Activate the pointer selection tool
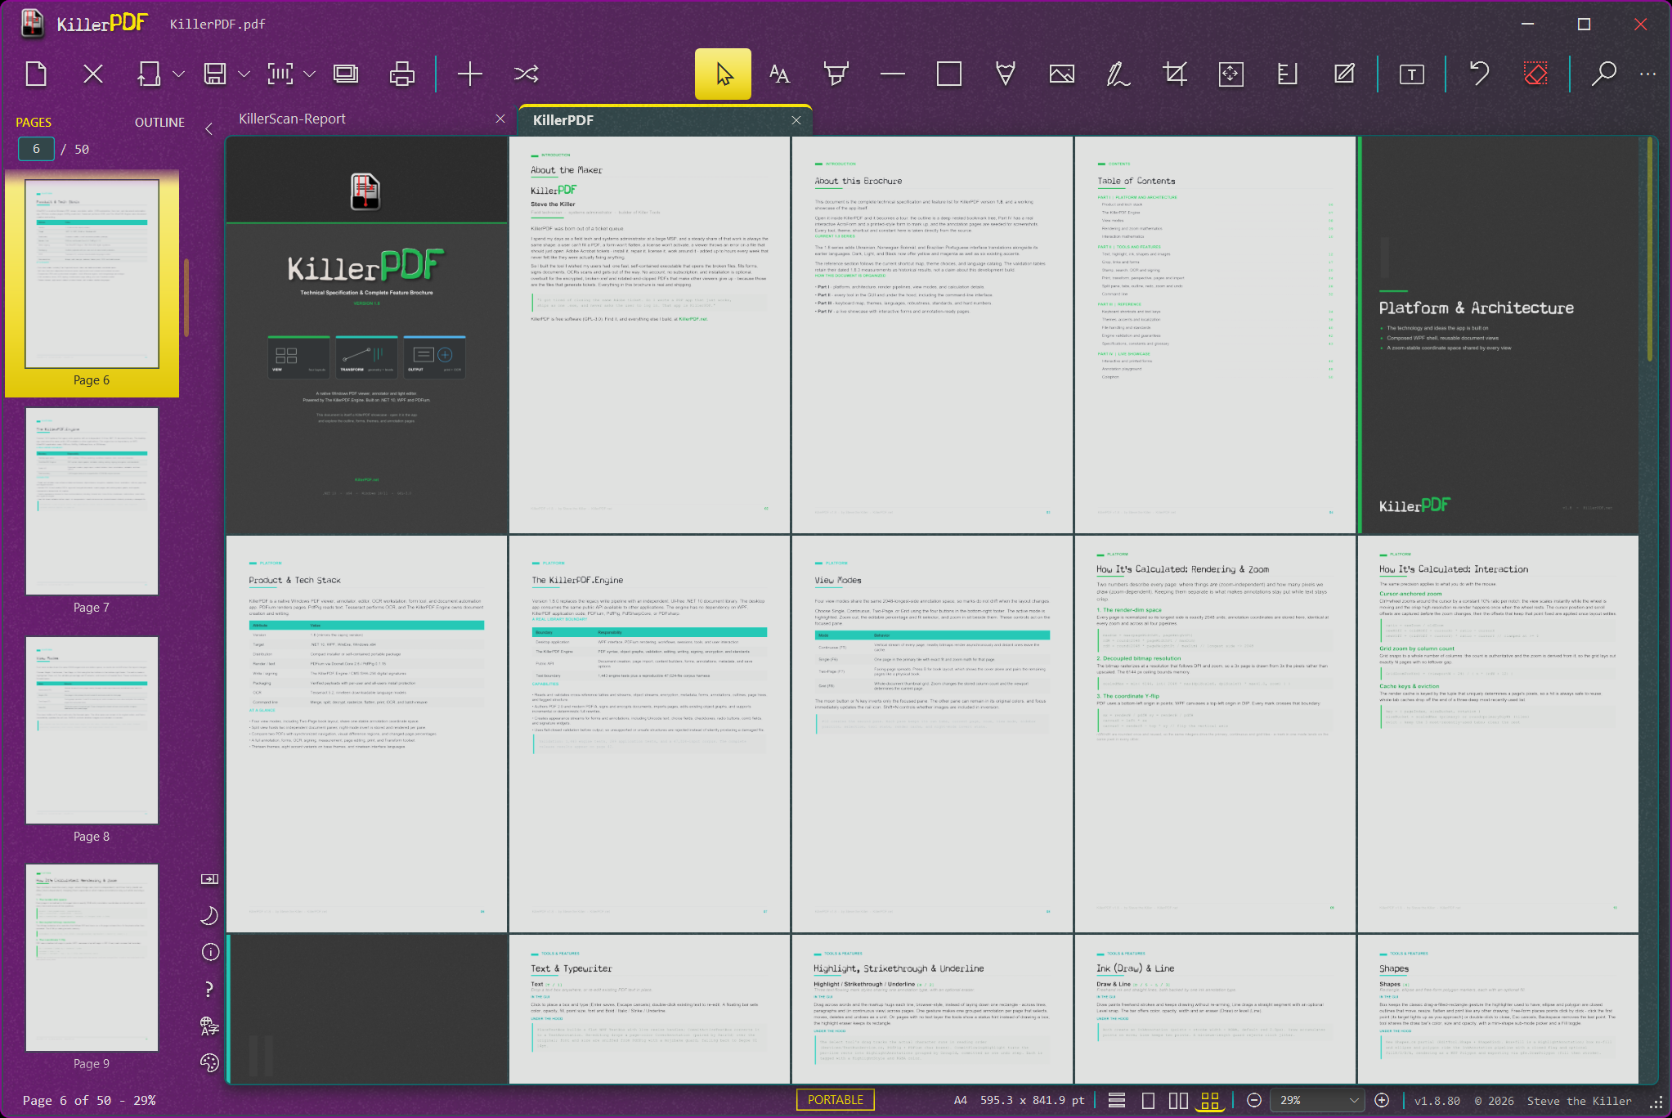The height and width of the screenshot is (1118, 1672). coord(723,74)
